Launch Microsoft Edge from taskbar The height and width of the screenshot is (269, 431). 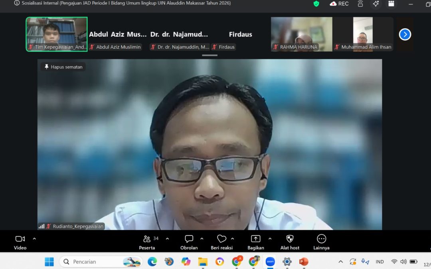click(152, 261)
